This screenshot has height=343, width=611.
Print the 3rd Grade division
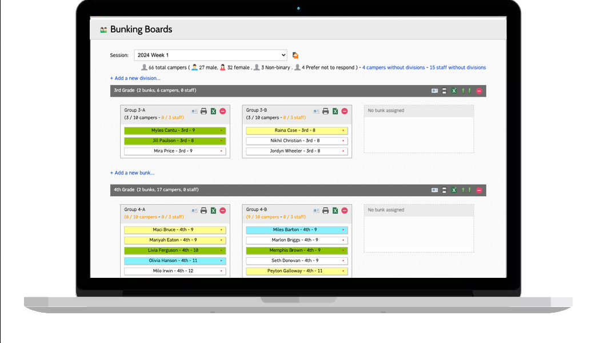pos(444,91)
